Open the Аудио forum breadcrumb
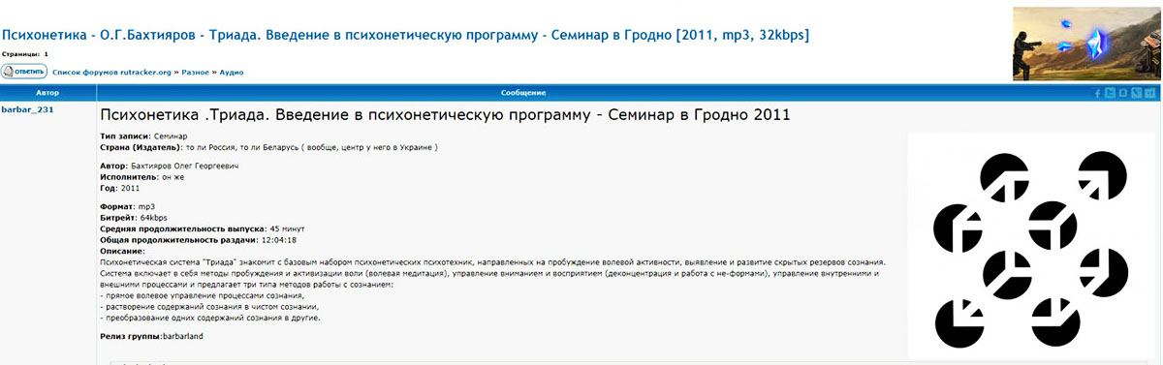 (232, 72)
